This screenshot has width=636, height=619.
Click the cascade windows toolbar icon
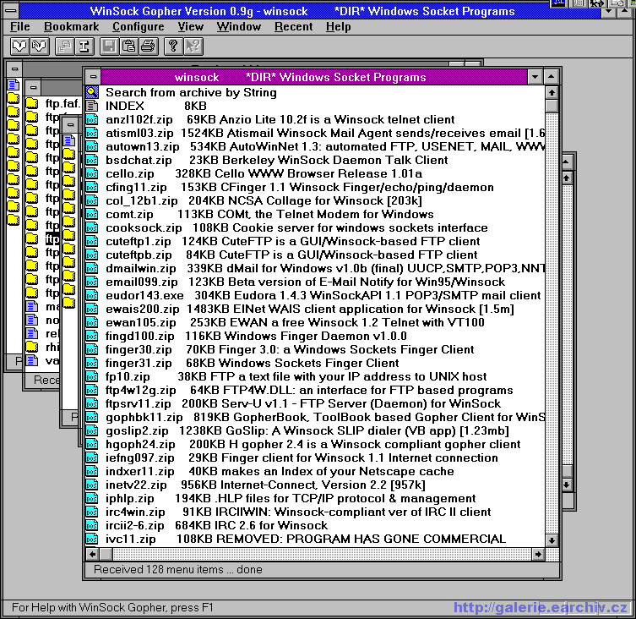tap(64, 47)
